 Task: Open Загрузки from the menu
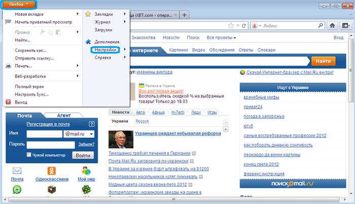103,30
